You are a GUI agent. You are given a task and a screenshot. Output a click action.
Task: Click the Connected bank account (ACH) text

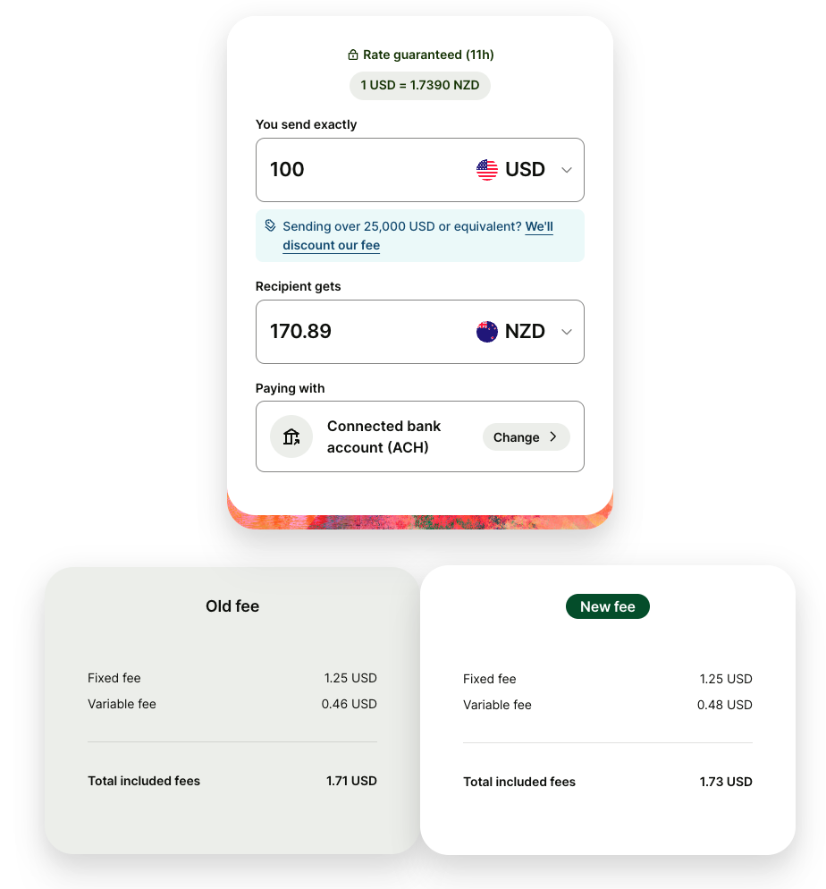(384, 436)
